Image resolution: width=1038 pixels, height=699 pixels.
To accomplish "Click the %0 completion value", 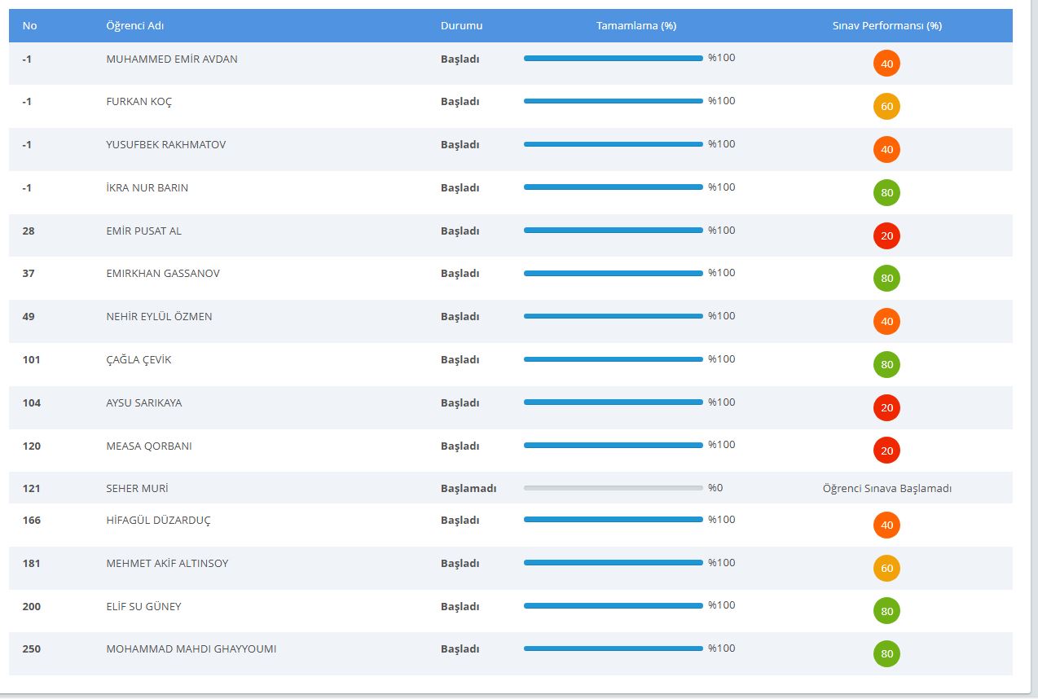I will [x=715, y=488].
